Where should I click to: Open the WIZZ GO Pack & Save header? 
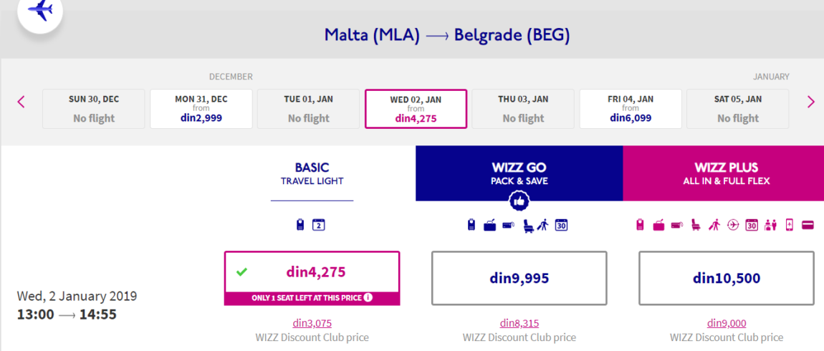(x=519, y=173)
